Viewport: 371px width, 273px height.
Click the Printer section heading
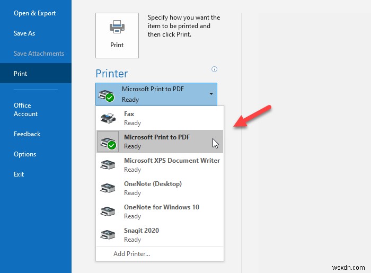coord(112,74)
